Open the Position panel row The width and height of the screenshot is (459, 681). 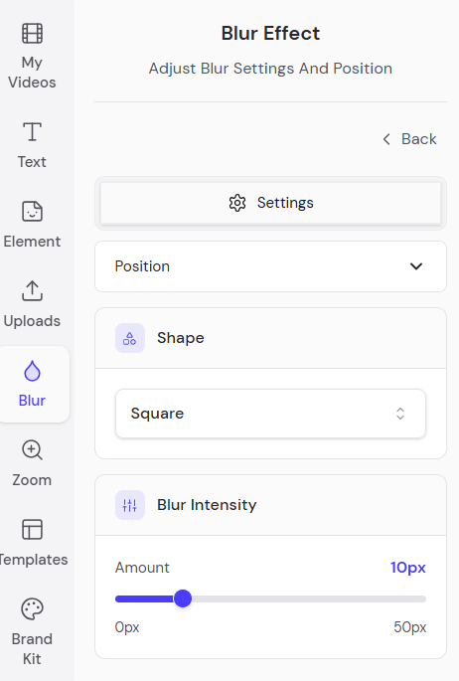click(270, 266)
